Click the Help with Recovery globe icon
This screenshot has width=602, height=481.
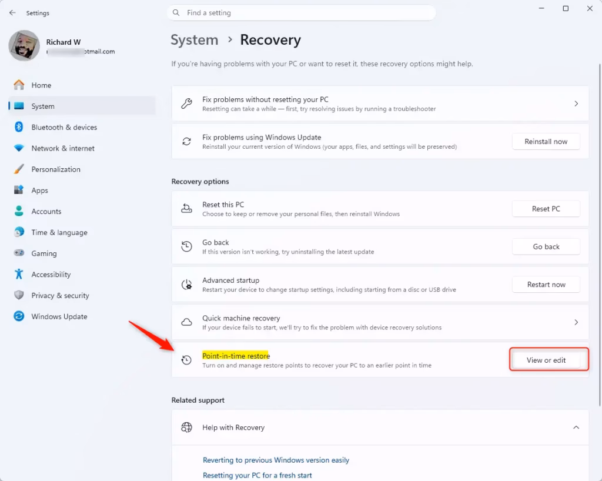(186, 427)
